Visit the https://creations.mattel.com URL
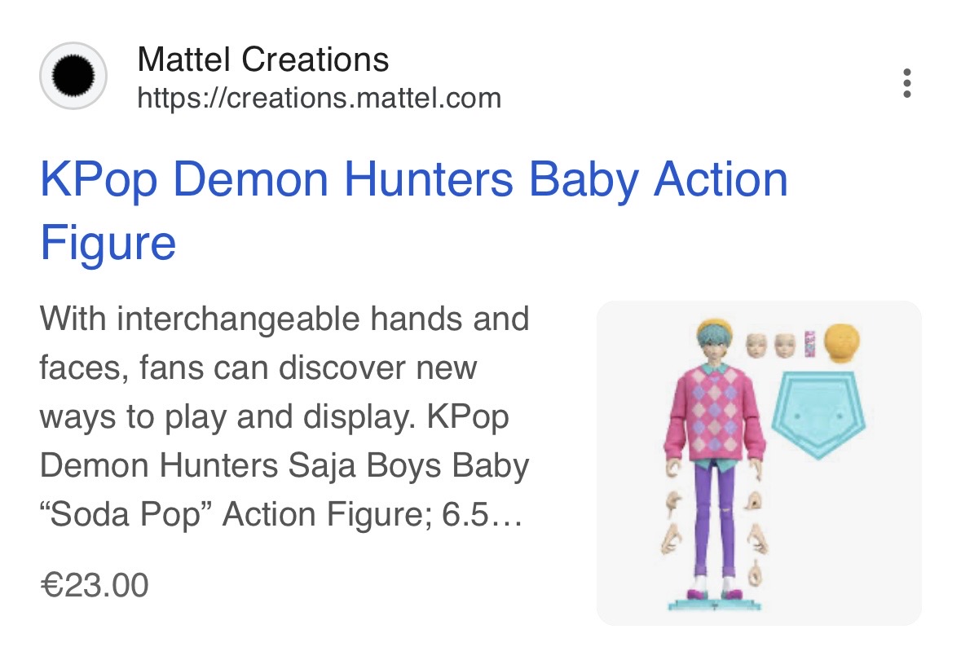 point(320,98)
